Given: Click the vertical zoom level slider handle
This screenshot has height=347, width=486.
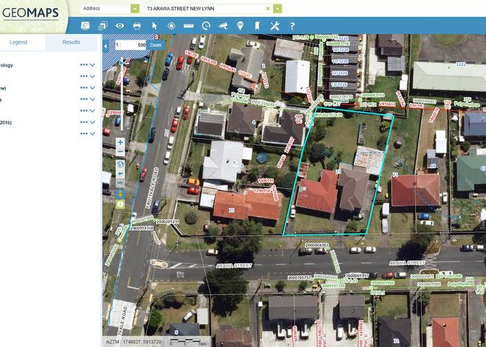Looking at the screenshot, I should click(x=121, y=62).
